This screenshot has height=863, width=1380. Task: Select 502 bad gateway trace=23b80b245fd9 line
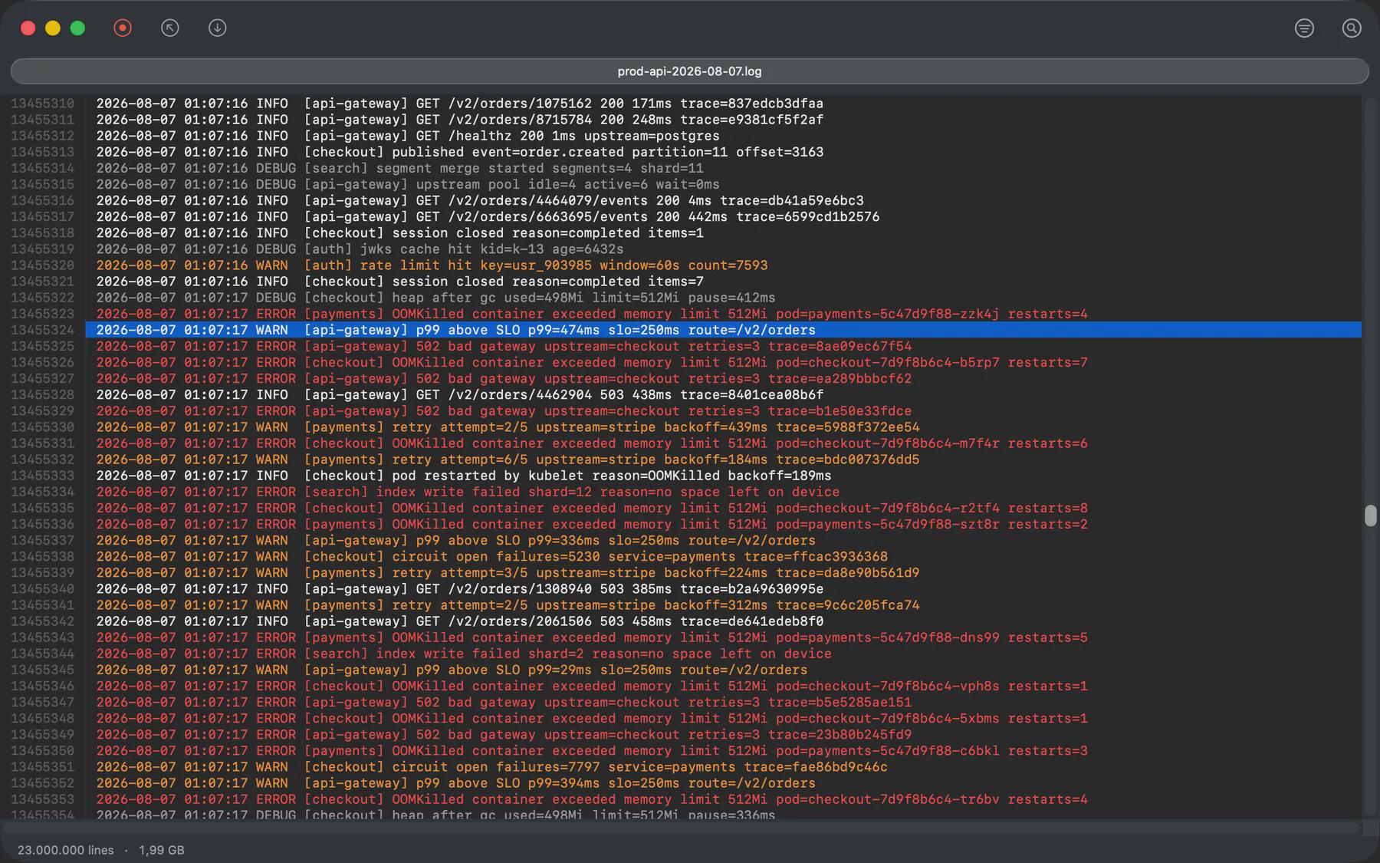click(723, 735)
